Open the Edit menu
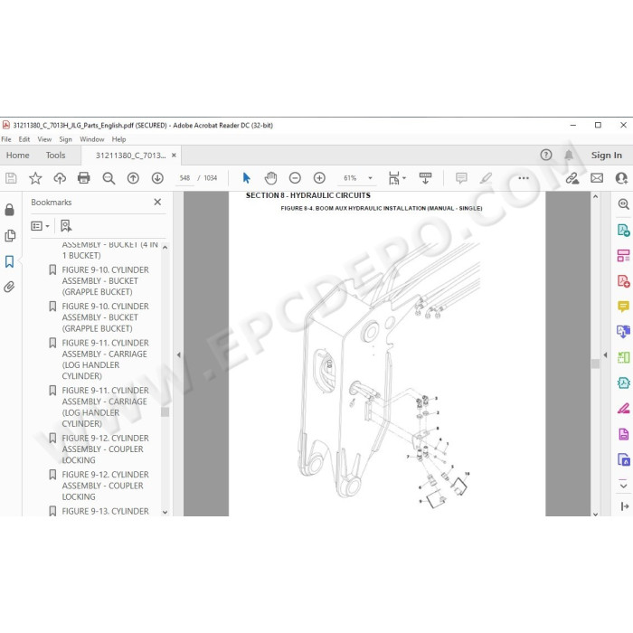This screenshot has width=633, height=633. (x=24, y=139)
